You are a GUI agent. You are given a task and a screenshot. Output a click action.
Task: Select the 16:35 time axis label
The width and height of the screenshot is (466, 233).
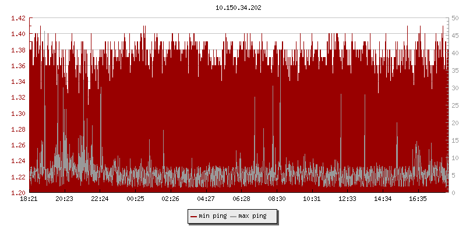pos(418,199)
